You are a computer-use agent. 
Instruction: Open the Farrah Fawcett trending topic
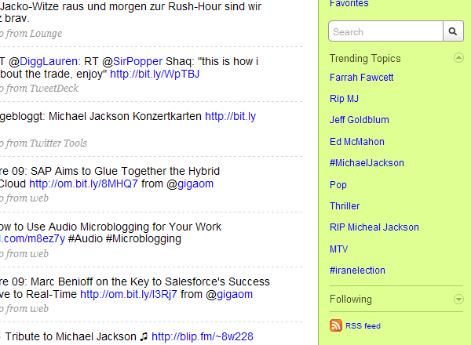(361, 78)
